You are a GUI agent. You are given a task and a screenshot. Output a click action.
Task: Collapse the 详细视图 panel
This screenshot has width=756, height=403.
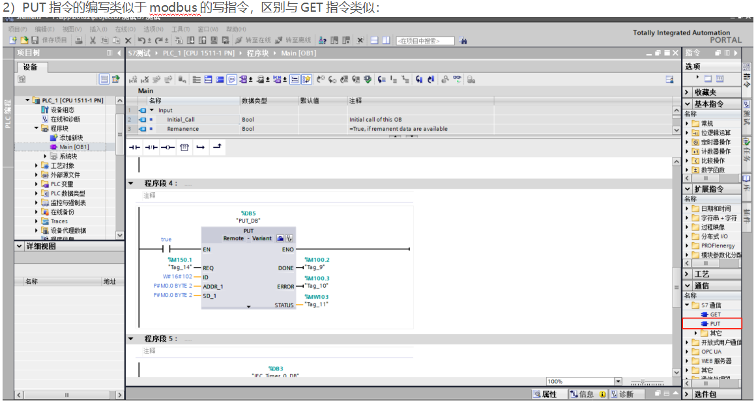click(20, 246)
